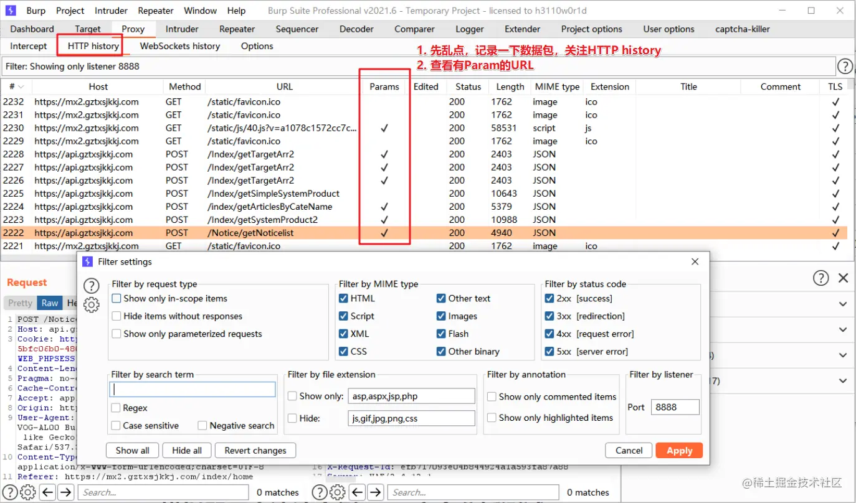Check Show only file extension filter
Screen dimensions: 856x503
click(292, 396)
